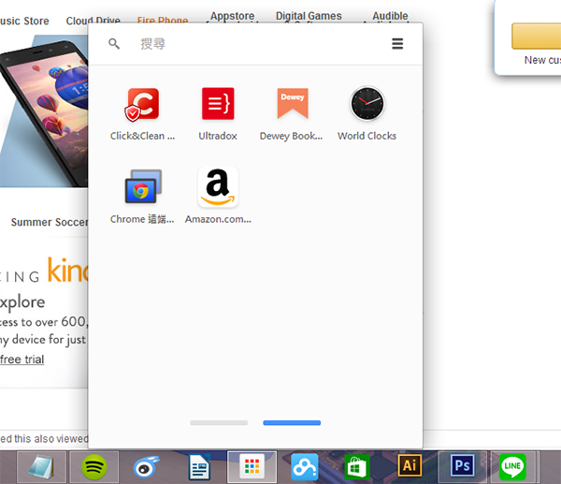The width and height of the screenshot is (561, 484).
Task: Launch the Amazon.com app
Action: 218,197
